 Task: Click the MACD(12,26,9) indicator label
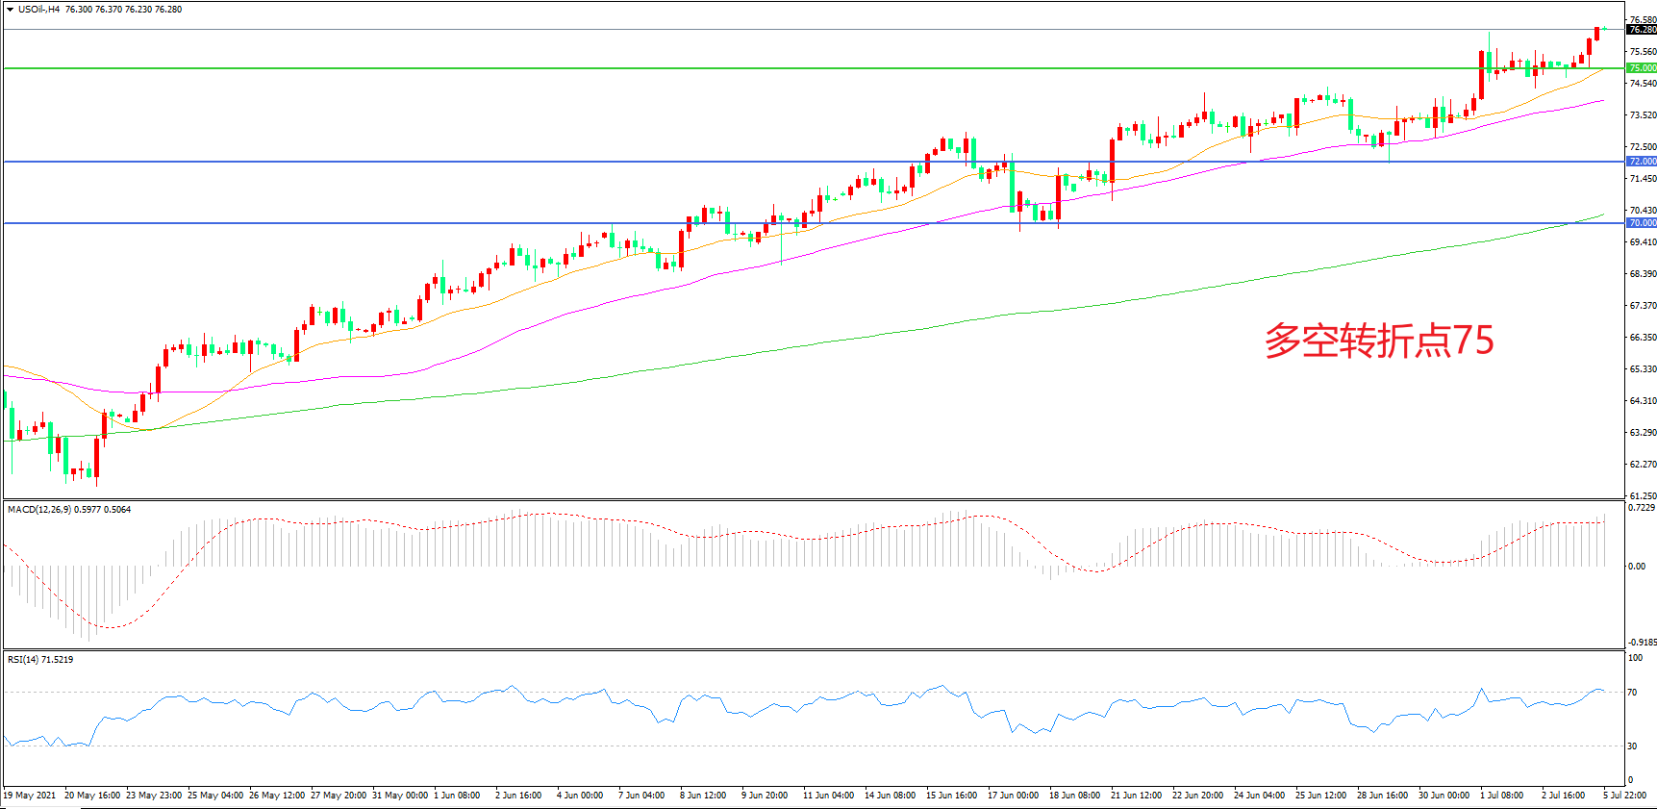pyautogui.click(x=38, y=510)
